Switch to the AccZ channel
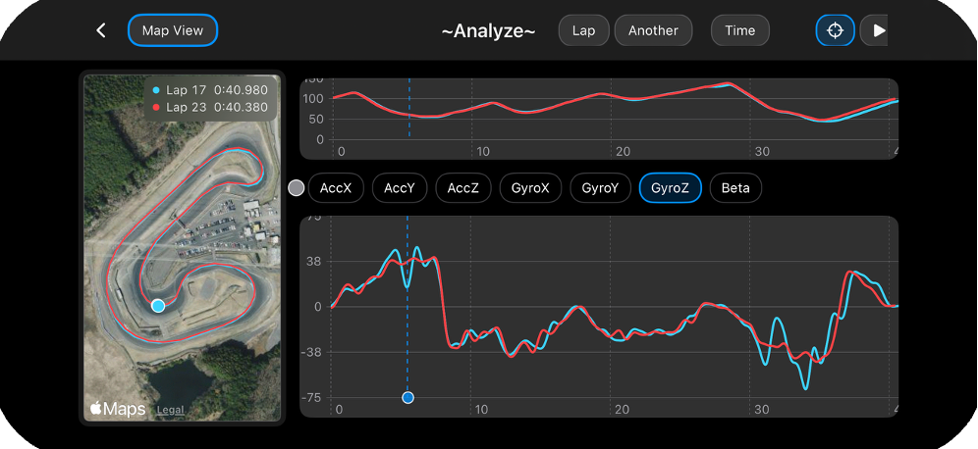 [463, 188]
